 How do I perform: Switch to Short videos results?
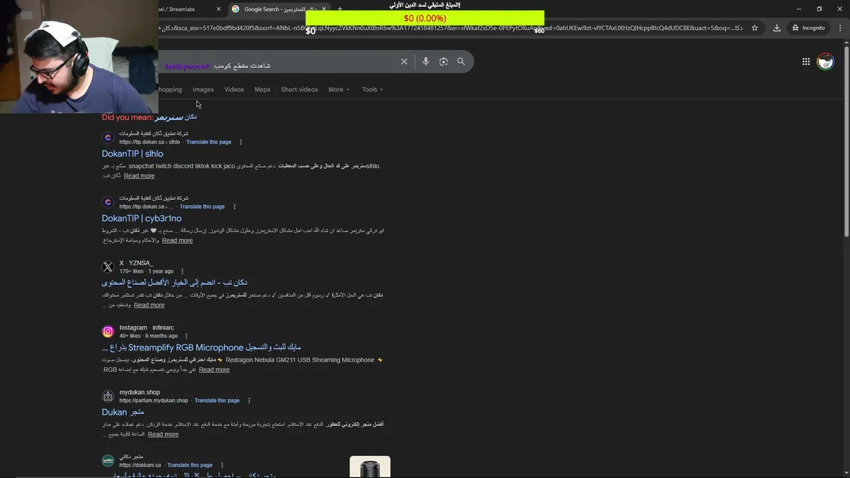[x=299, y=90]
